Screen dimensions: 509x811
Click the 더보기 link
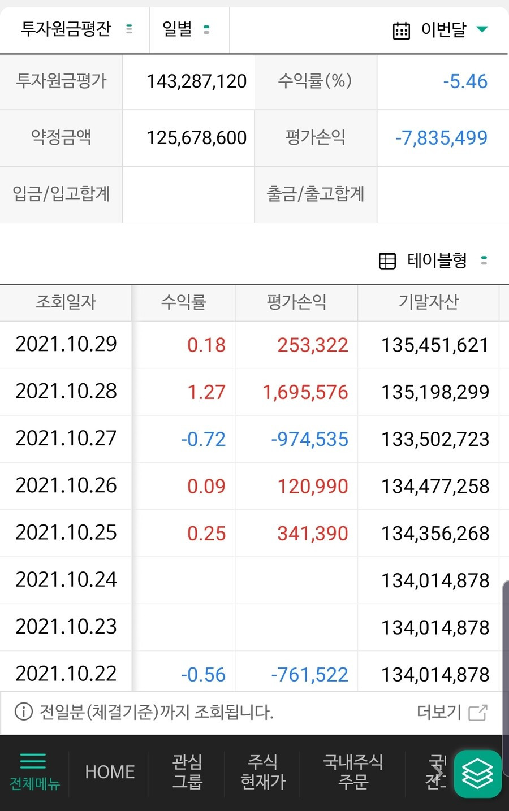point(439,712)
